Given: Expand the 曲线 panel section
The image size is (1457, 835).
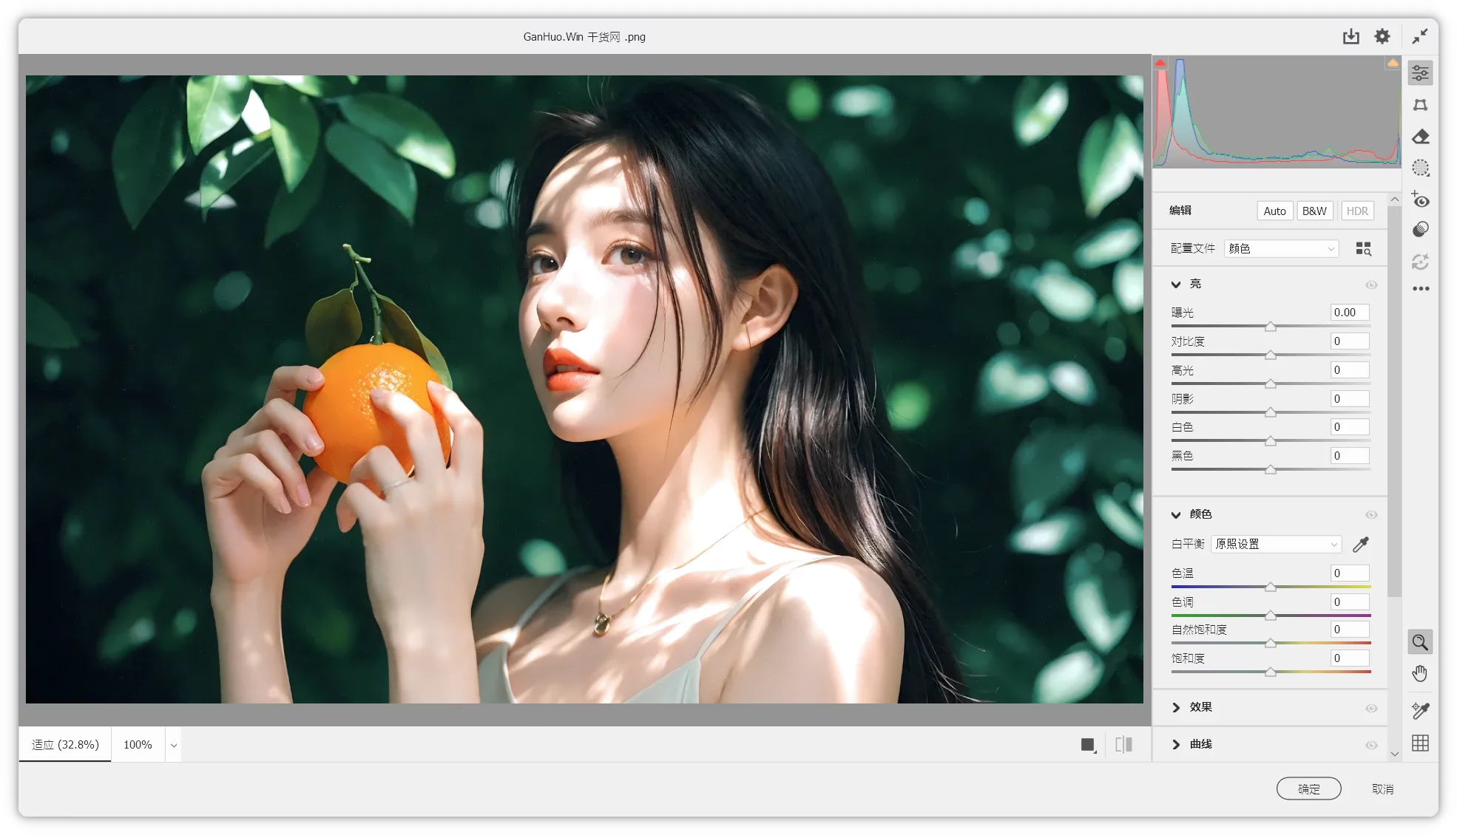Looking at the screenshot, I should point(1176,744).
